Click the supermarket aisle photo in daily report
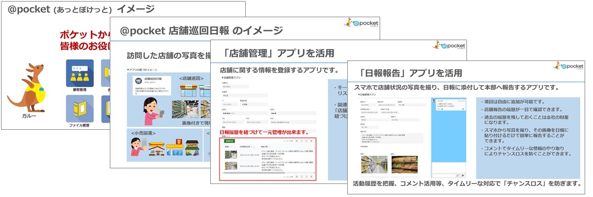The width and height of the screenshot is (593, 197). pos(374,165)
